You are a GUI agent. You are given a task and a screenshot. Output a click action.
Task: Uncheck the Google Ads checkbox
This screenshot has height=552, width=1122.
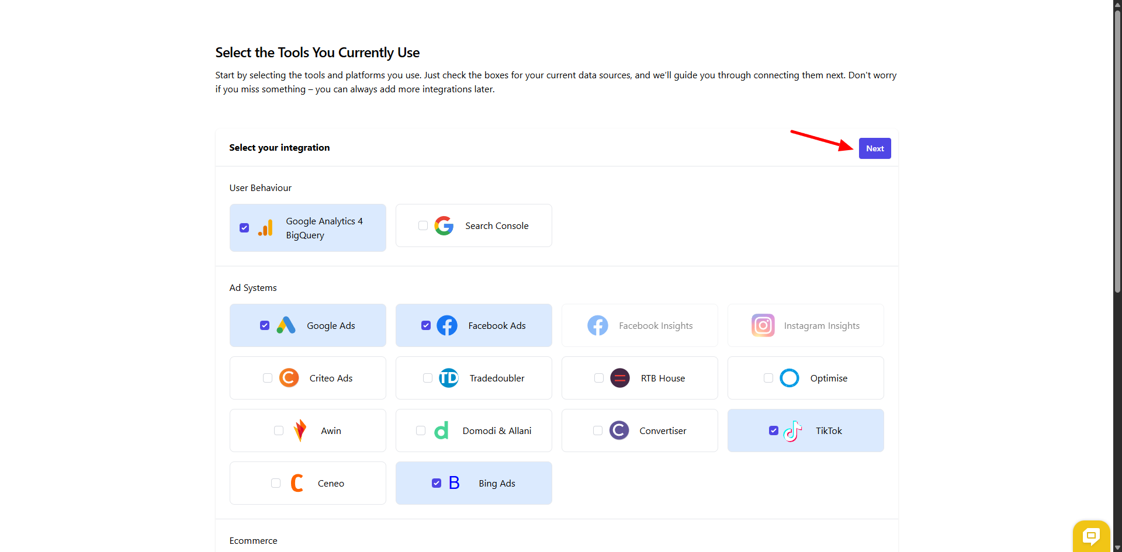(x=265, y=325)
